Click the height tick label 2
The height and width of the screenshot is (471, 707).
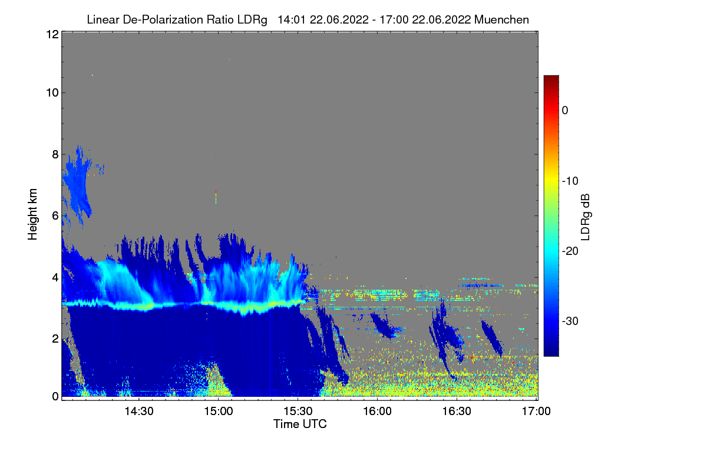coord(55,339)
